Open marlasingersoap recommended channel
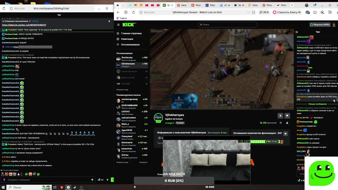Screen dimensions: 338x190 pyautogui.click(x=132, y=100)
